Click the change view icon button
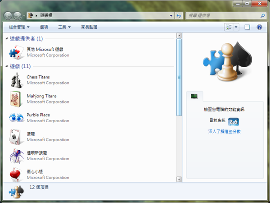 [229, 27]
